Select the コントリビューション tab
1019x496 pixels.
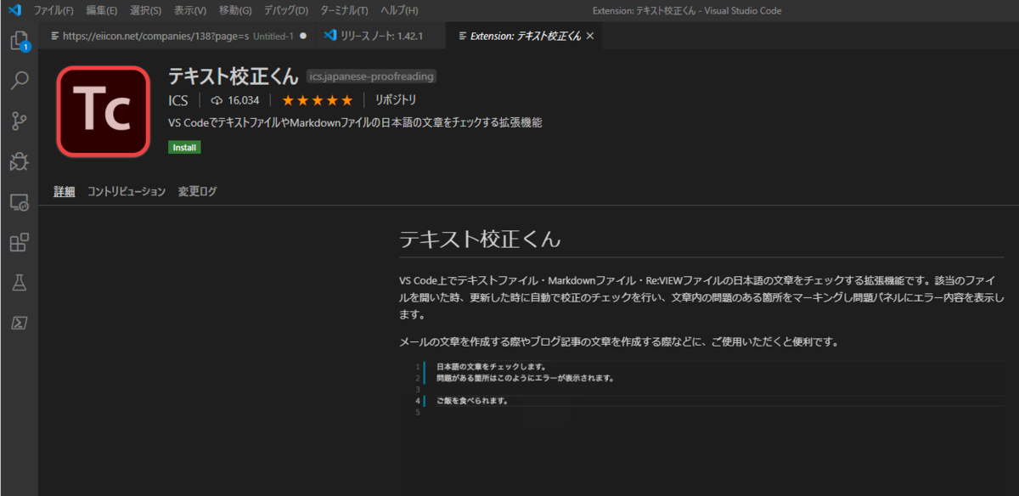pos(127,191)
